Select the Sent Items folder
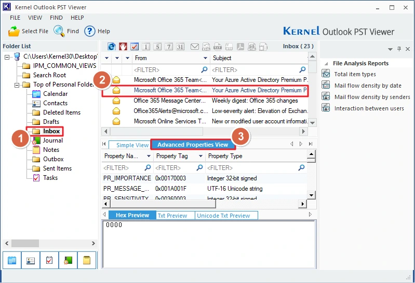The width and height of the screenshot is (415, 283). click(57, 168)
